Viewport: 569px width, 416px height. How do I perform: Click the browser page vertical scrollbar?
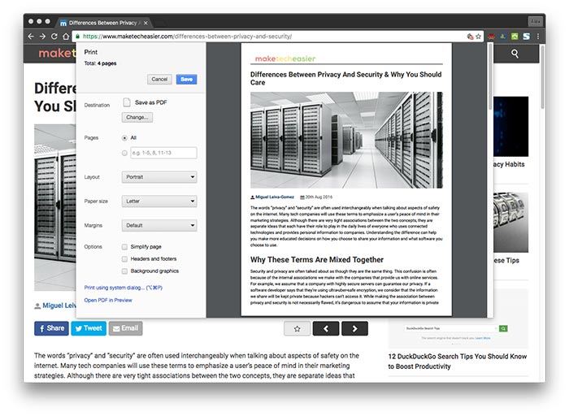542,76
